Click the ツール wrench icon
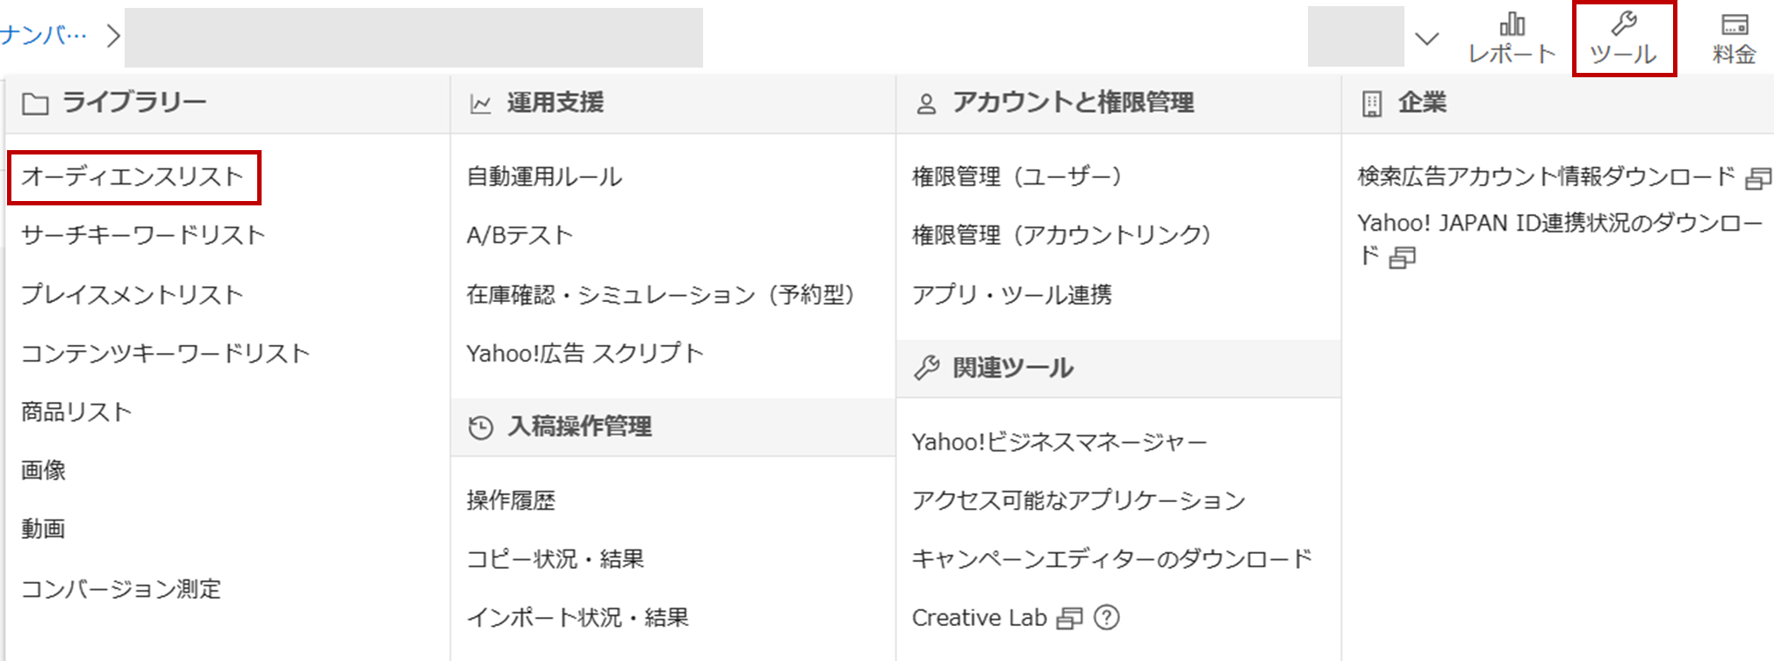Screen dimensions: 1774x661 (1624, 24)
